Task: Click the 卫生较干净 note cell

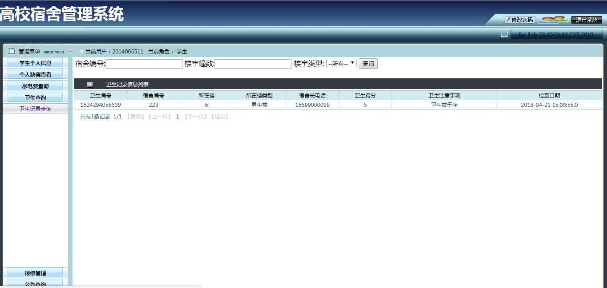Action: [x=444, y=105]
